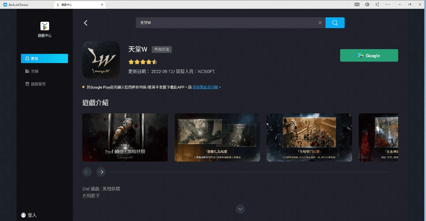This screenshot has width=426, height=221.
Task: Install 天堂W via the Google button
Action: 369,55
